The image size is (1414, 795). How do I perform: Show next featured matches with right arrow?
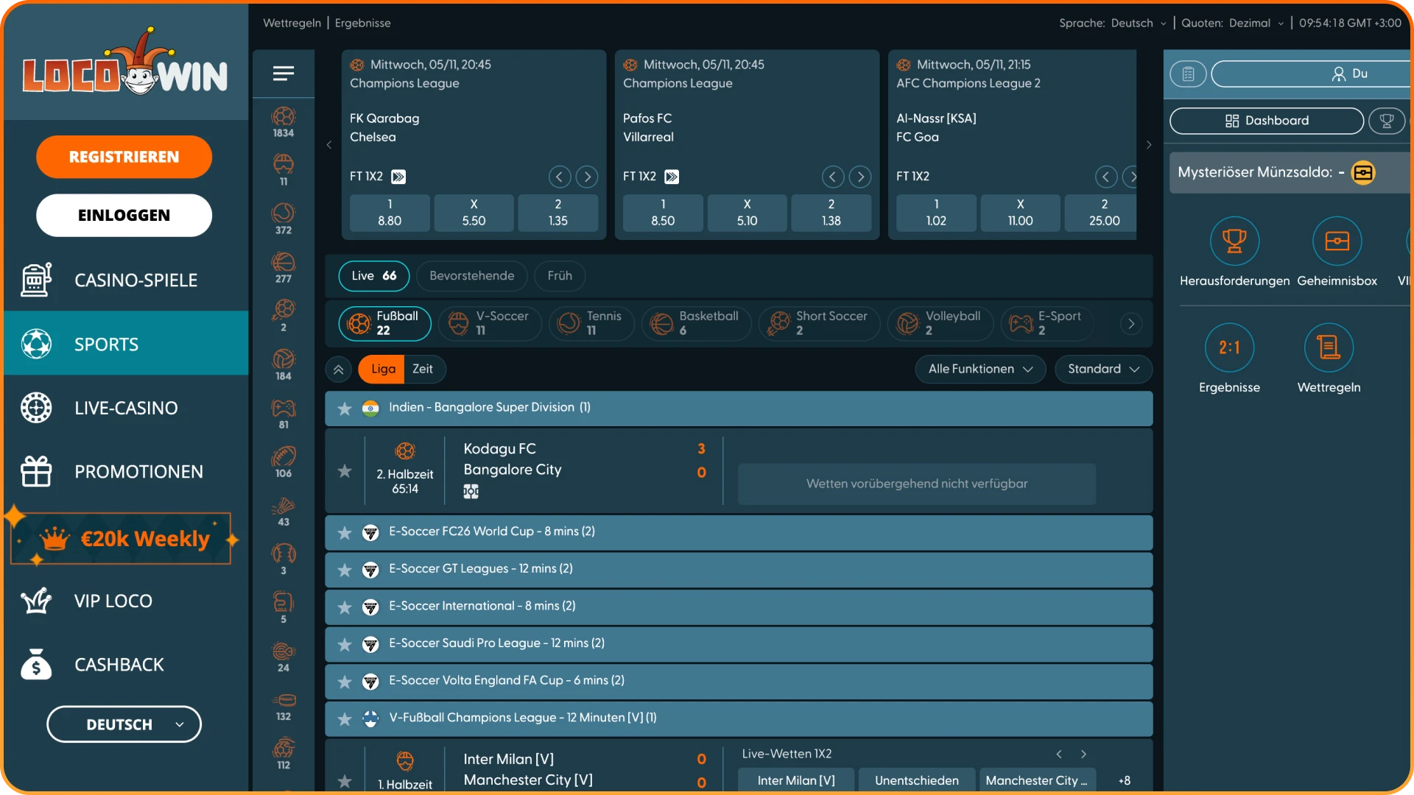click(1149, 145)
